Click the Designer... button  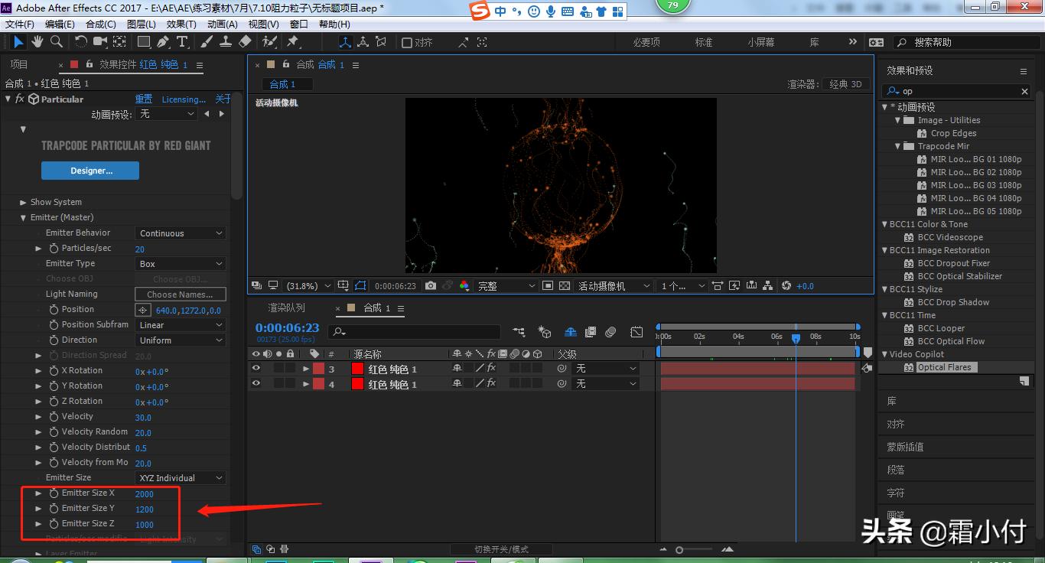[x=90, y=171]
